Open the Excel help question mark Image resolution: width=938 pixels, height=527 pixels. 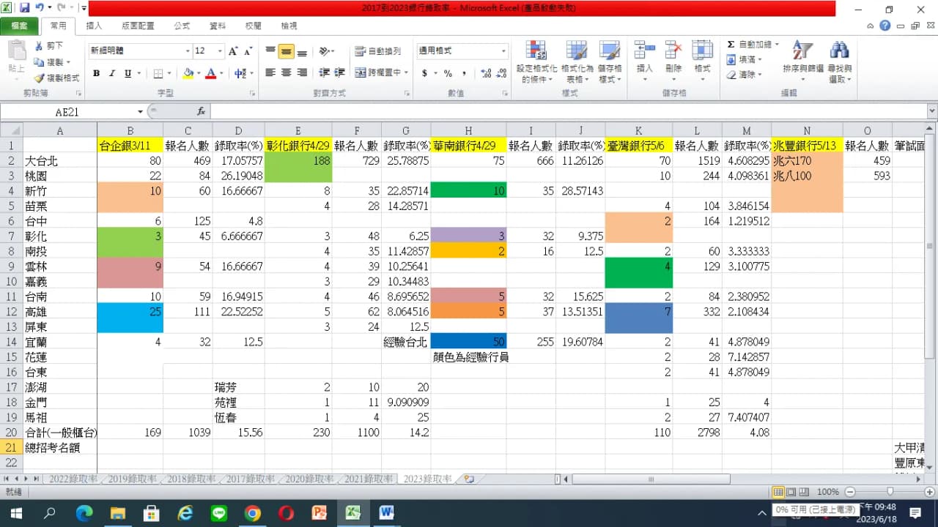(x=885, y=26)
